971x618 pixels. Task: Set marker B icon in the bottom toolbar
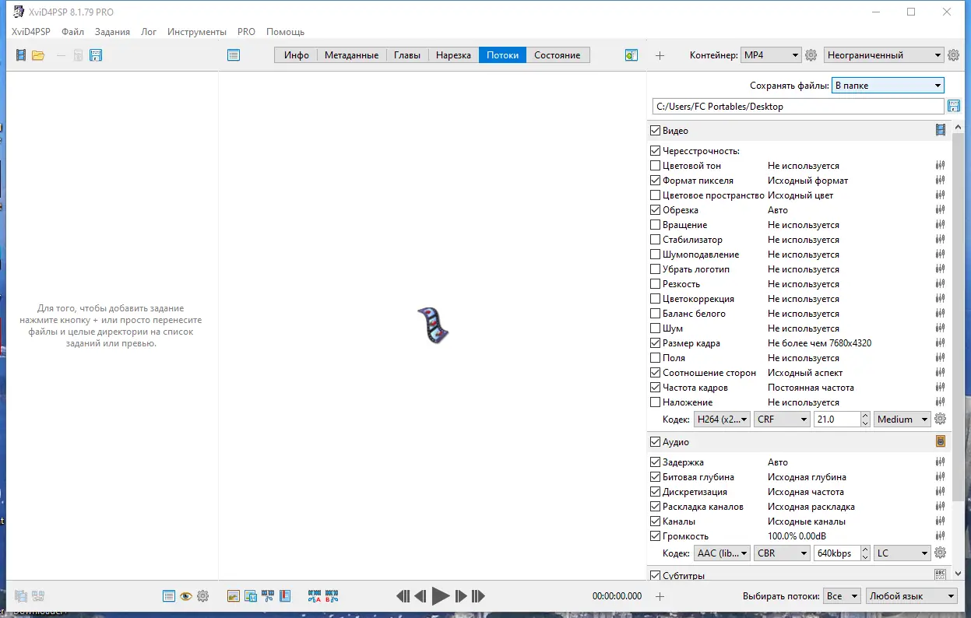click(x=332, y=596)
